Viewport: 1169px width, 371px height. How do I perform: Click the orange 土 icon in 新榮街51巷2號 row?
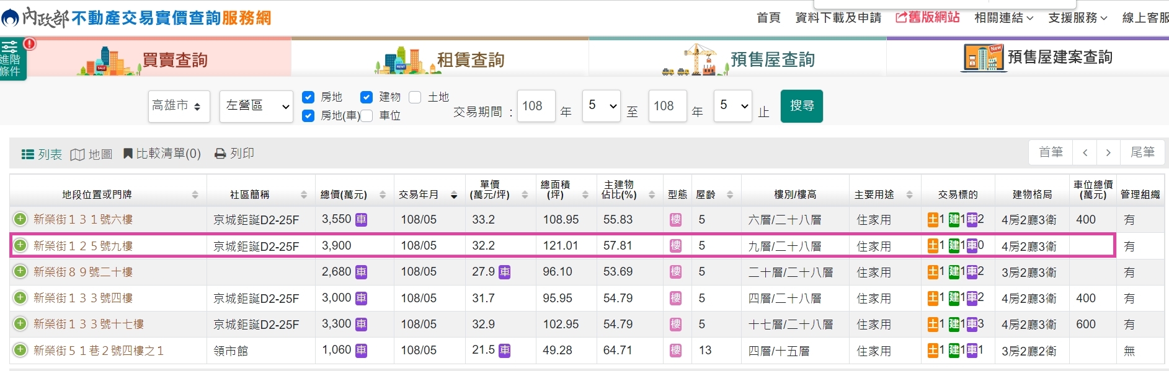click(x=933, y=350)
